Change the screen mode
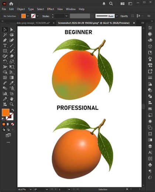Image resolution: width=155 pixels, height=192 pixels. coord(8,135)
